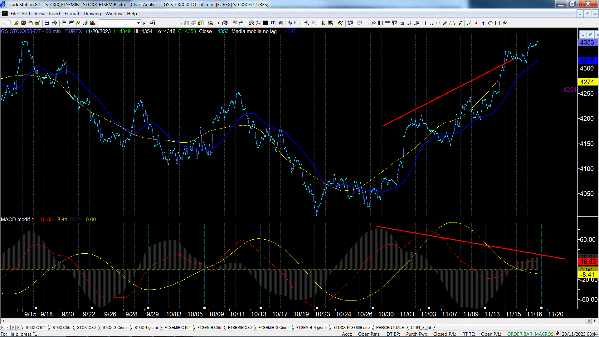Click the ORDER BAR status button
The width and height of the screenshot is (599, 337).
(x=520, y=334)
